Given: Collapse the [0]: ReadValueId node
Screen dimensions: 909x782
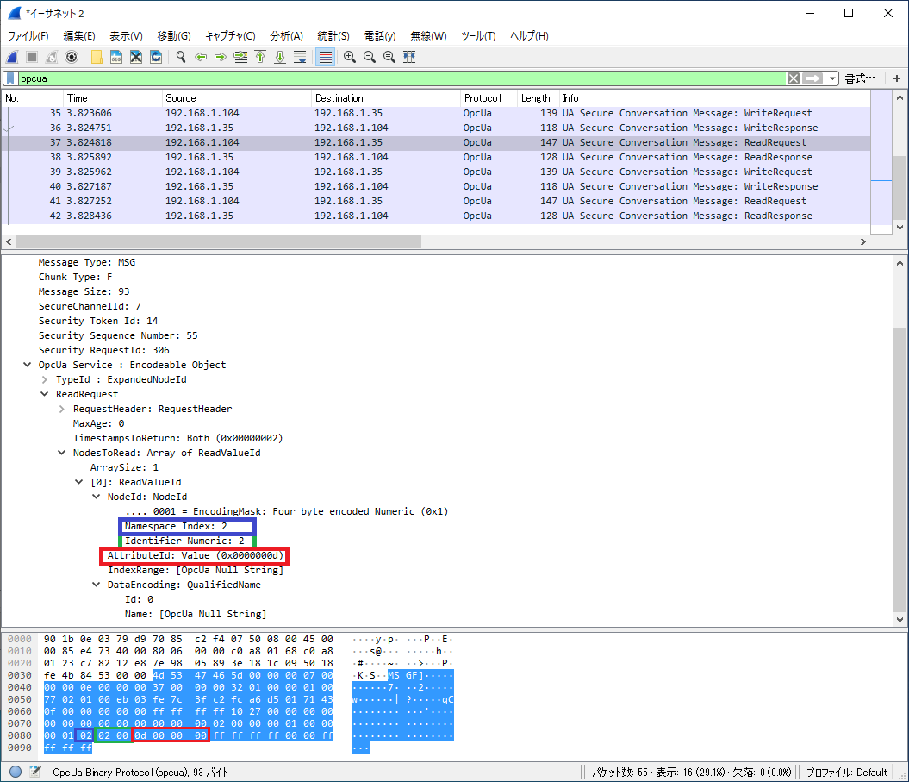Looking at the screenshot, I should click(x=79, y=482).
